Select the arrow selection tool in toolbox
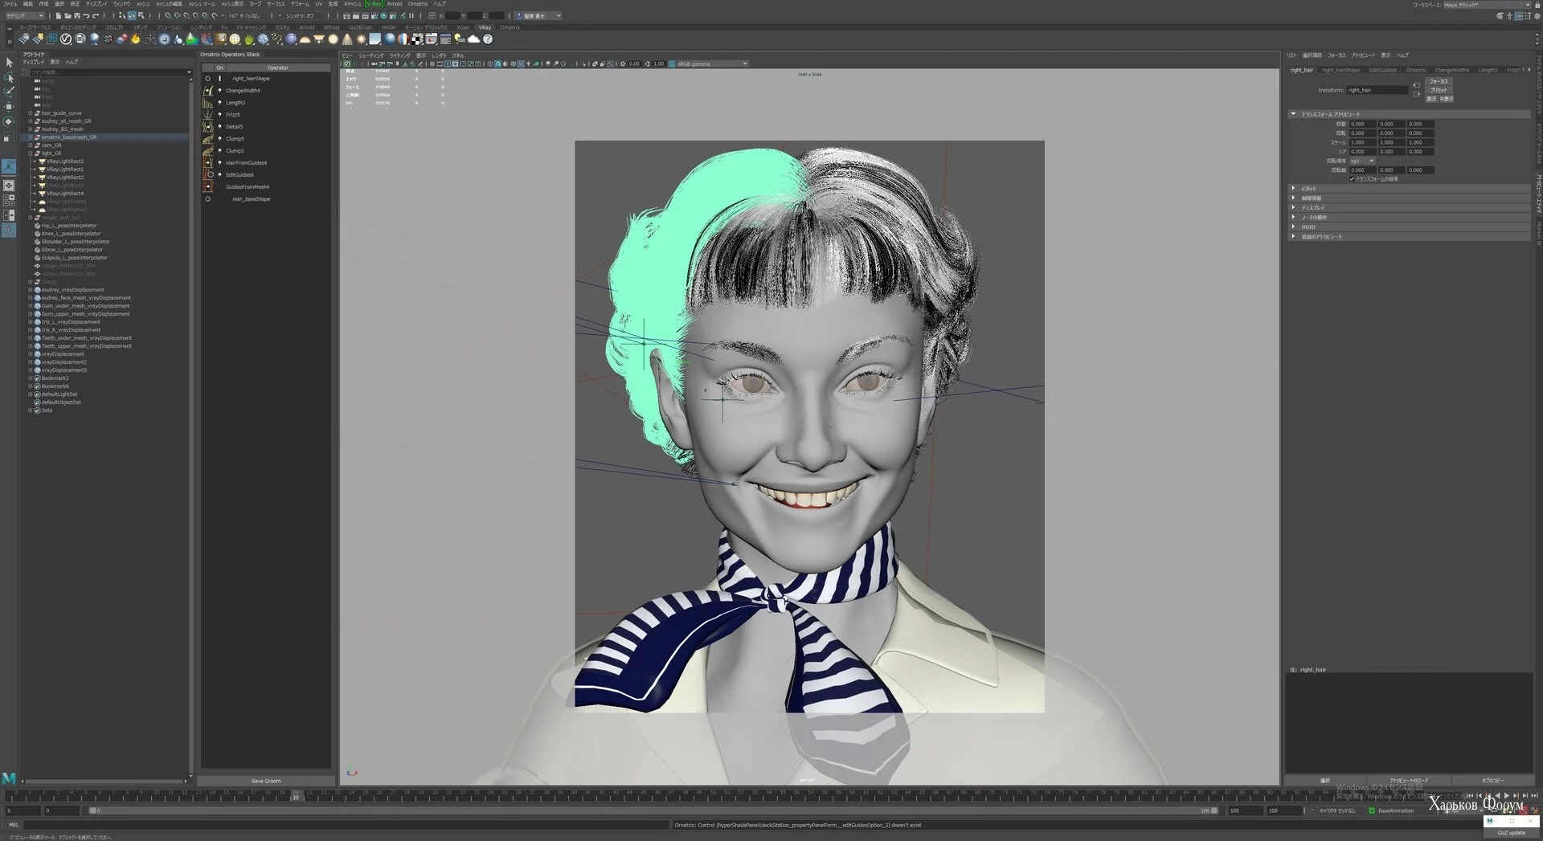This screenshot has width=1543, height=841. click(x=9, y=62)
